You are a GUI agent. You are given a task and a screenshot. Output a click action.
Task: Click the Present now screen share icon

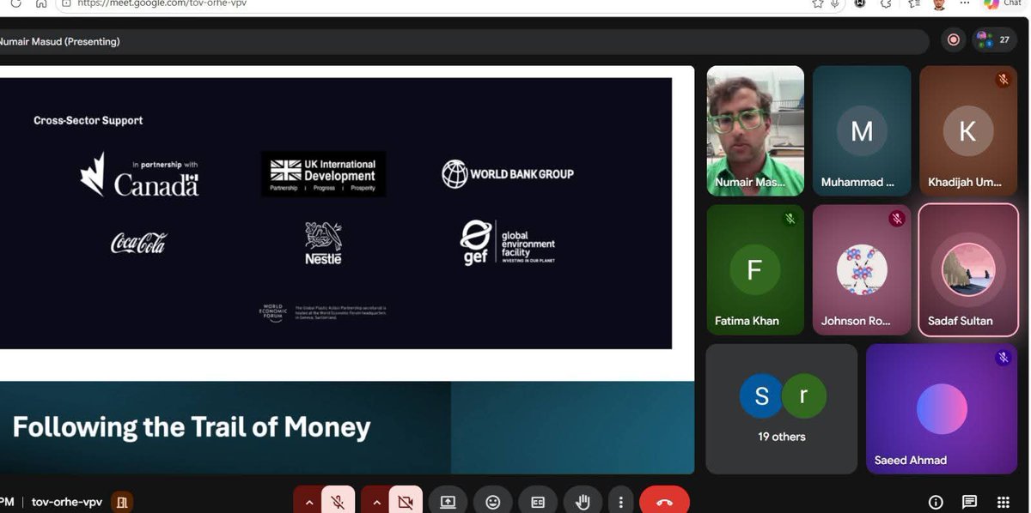[x=448, y=502]
